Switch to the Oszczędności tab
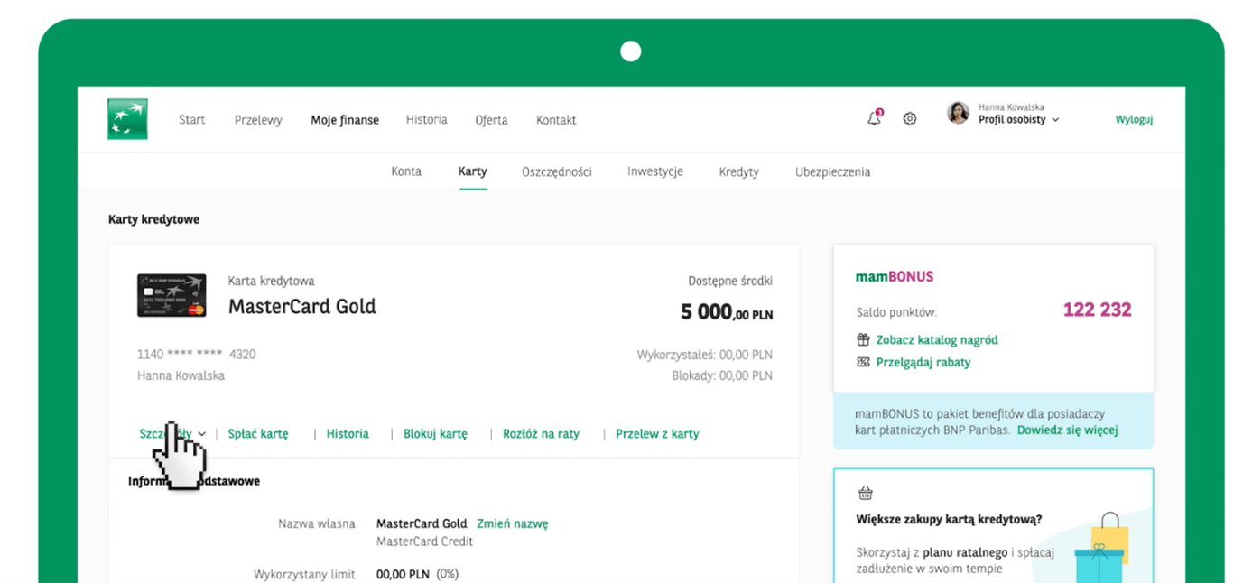Viewport: 1243px width, 583px height. pos(557,171)
